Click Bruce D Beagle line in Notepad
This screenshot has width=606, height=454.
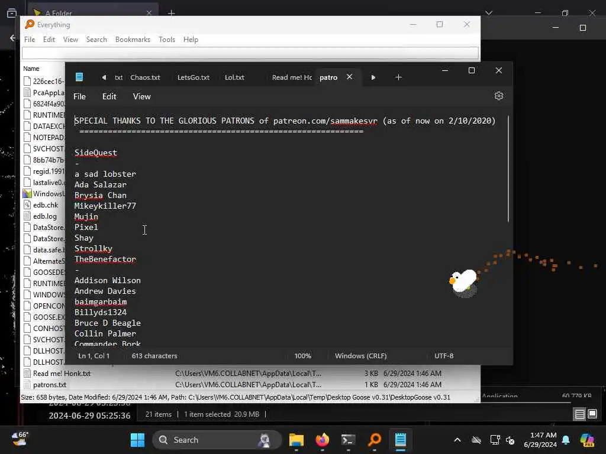pos(108,323)
